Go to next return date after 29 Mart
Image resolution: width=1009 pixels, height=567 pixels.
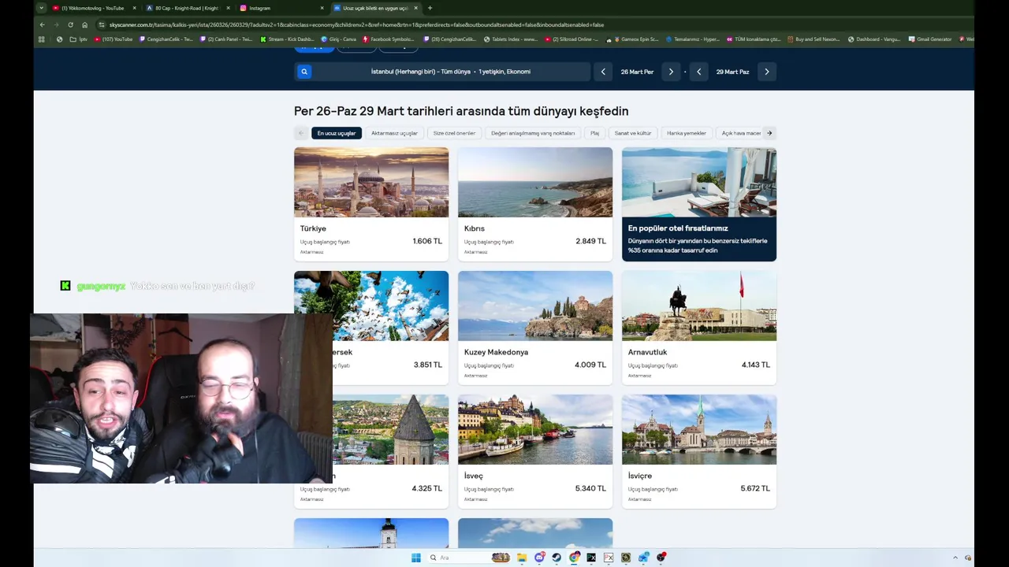[766, 72]
